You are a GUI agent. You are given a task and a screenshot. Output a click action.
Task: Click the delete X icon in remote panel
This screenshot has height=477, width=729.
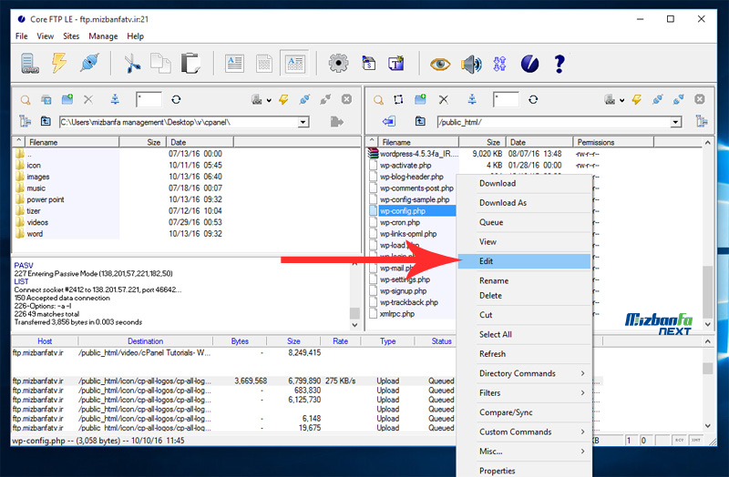click(444, 99)
